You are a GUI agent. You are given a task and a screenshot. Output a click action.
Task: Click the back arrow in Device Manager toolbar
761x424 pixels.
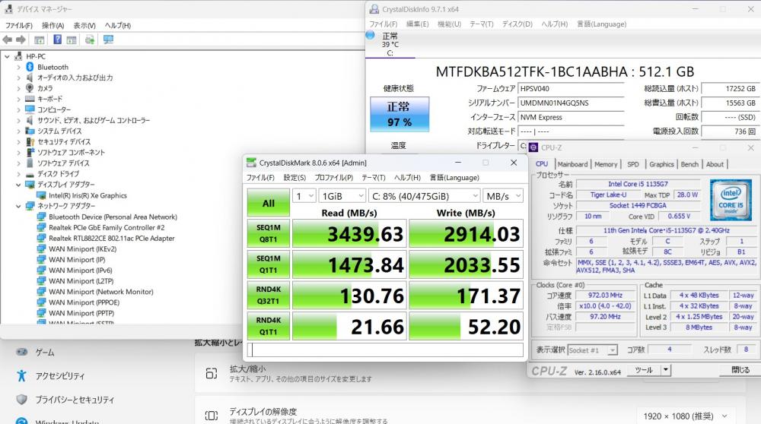pos(8,40)
